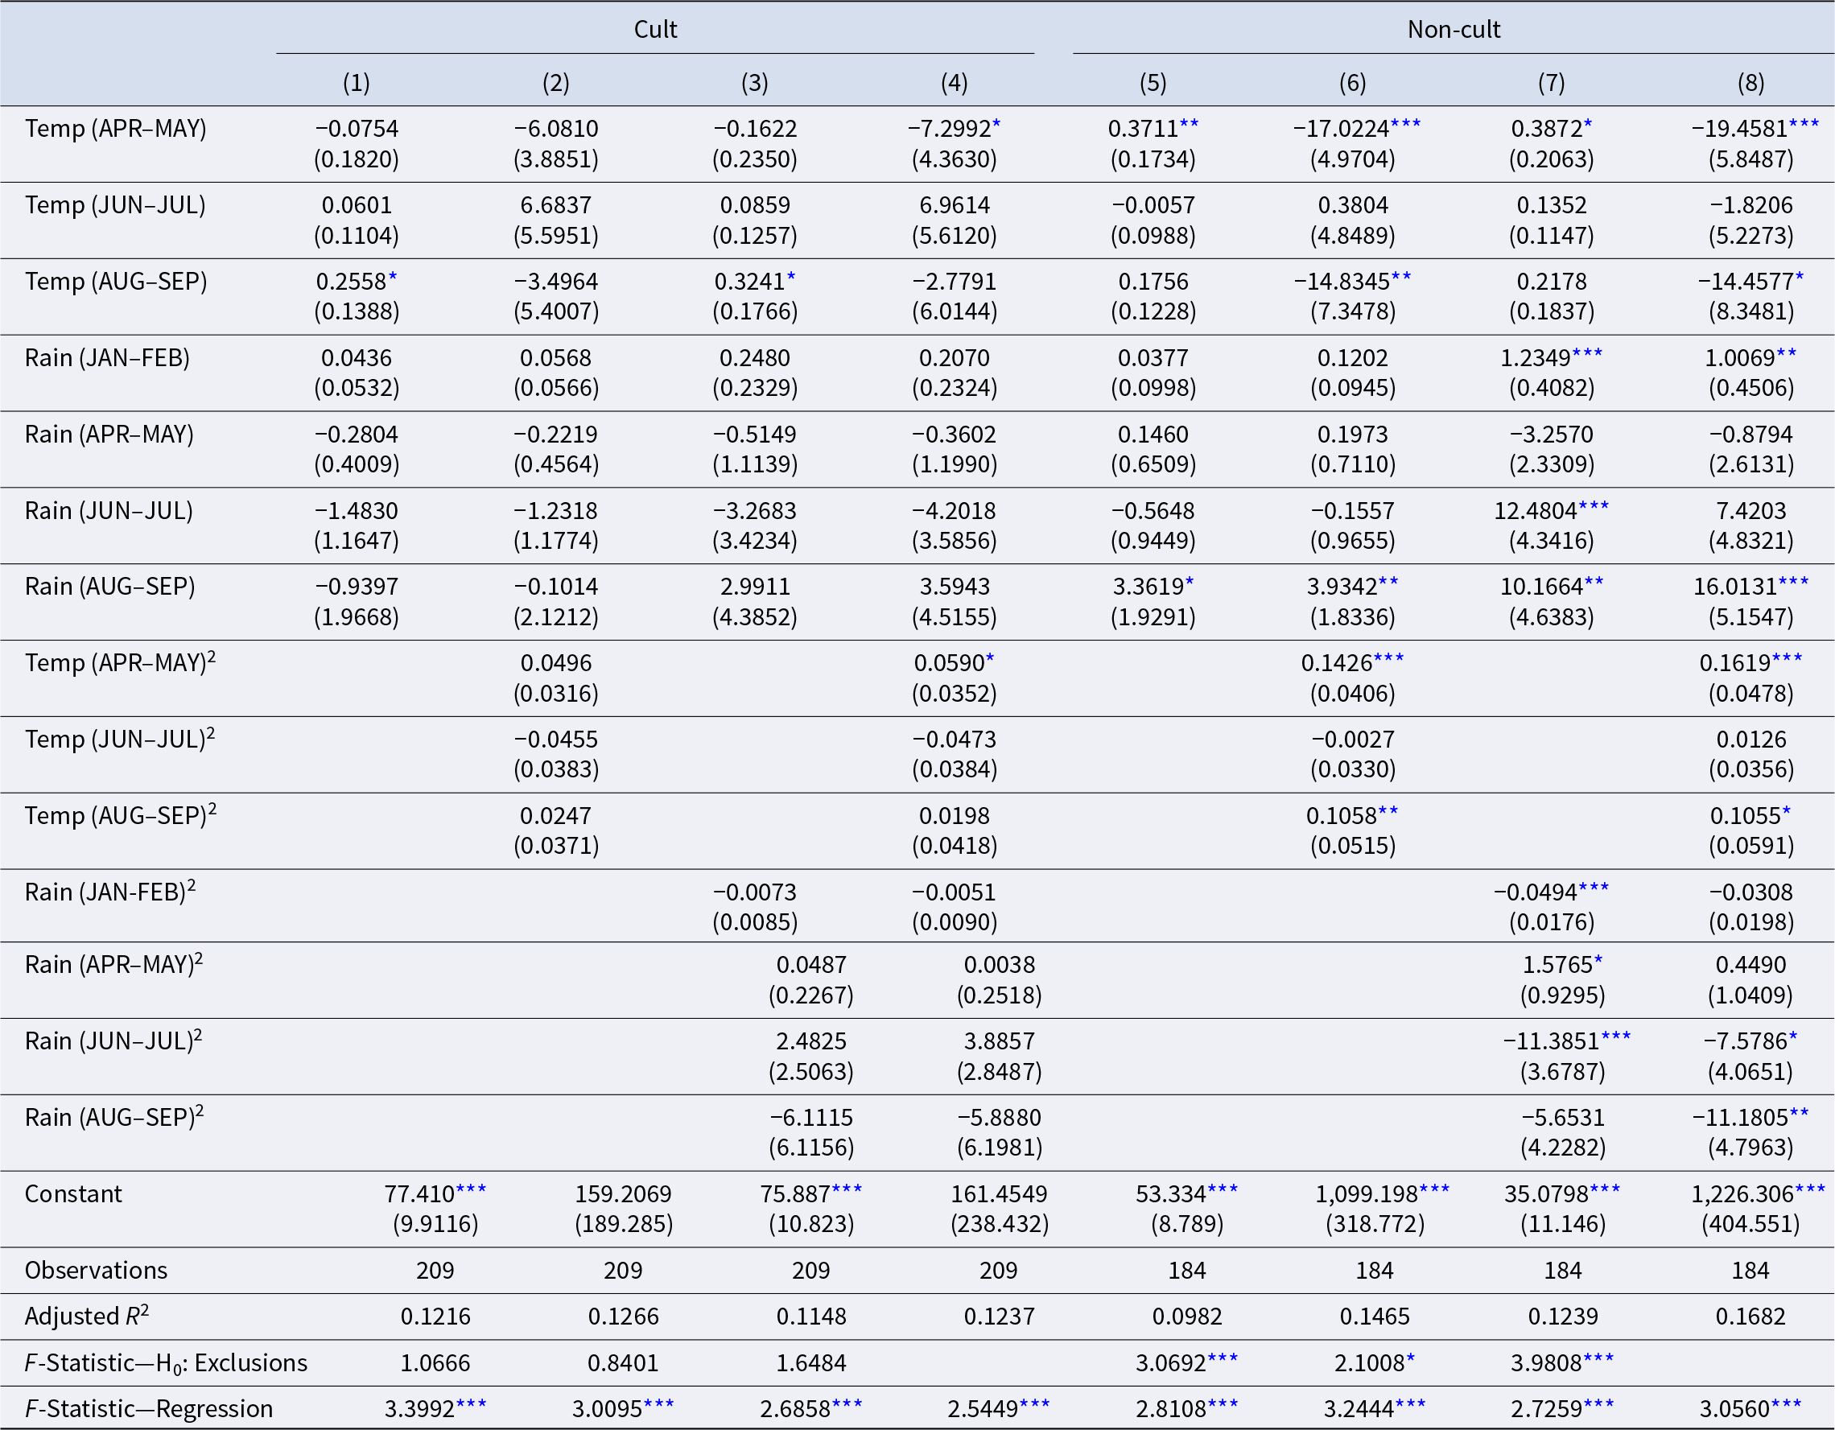Click the Rain (AUG–SEP)² row label
The image size is (1835, 1430).
pos(114,1117)
